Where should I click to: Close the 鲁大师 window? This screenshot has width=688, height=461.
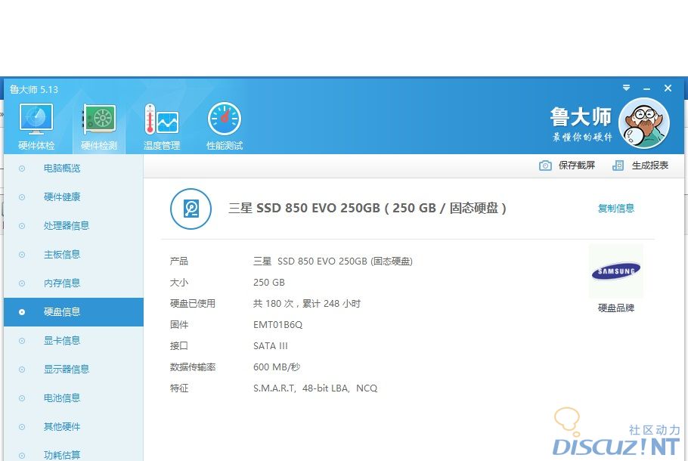tap(668, 88)
